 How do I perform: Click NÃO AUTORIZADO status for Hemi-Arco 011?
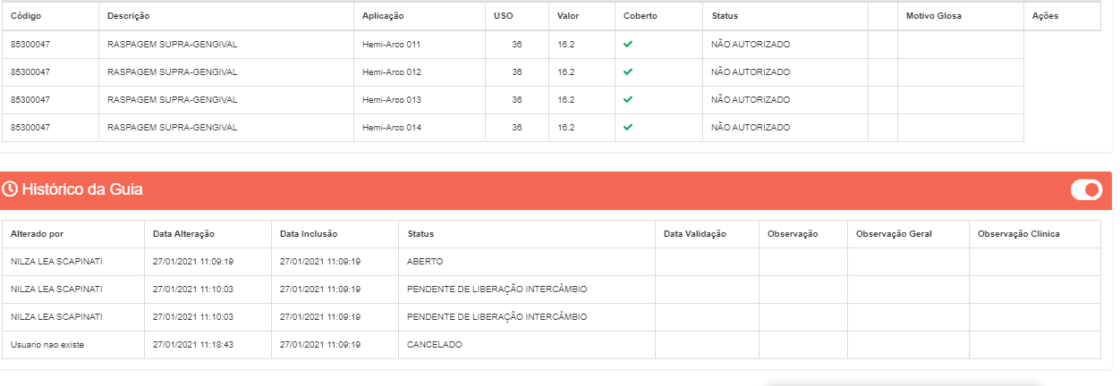[751, 44]
